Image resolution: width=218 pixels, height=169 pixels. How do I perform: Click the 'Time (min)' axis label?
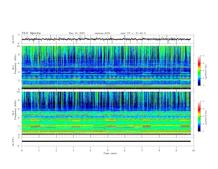[110, 153]
